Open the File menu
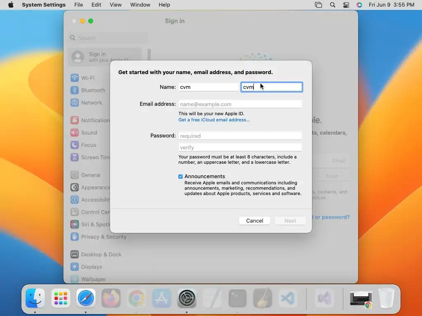 [79, 5]
